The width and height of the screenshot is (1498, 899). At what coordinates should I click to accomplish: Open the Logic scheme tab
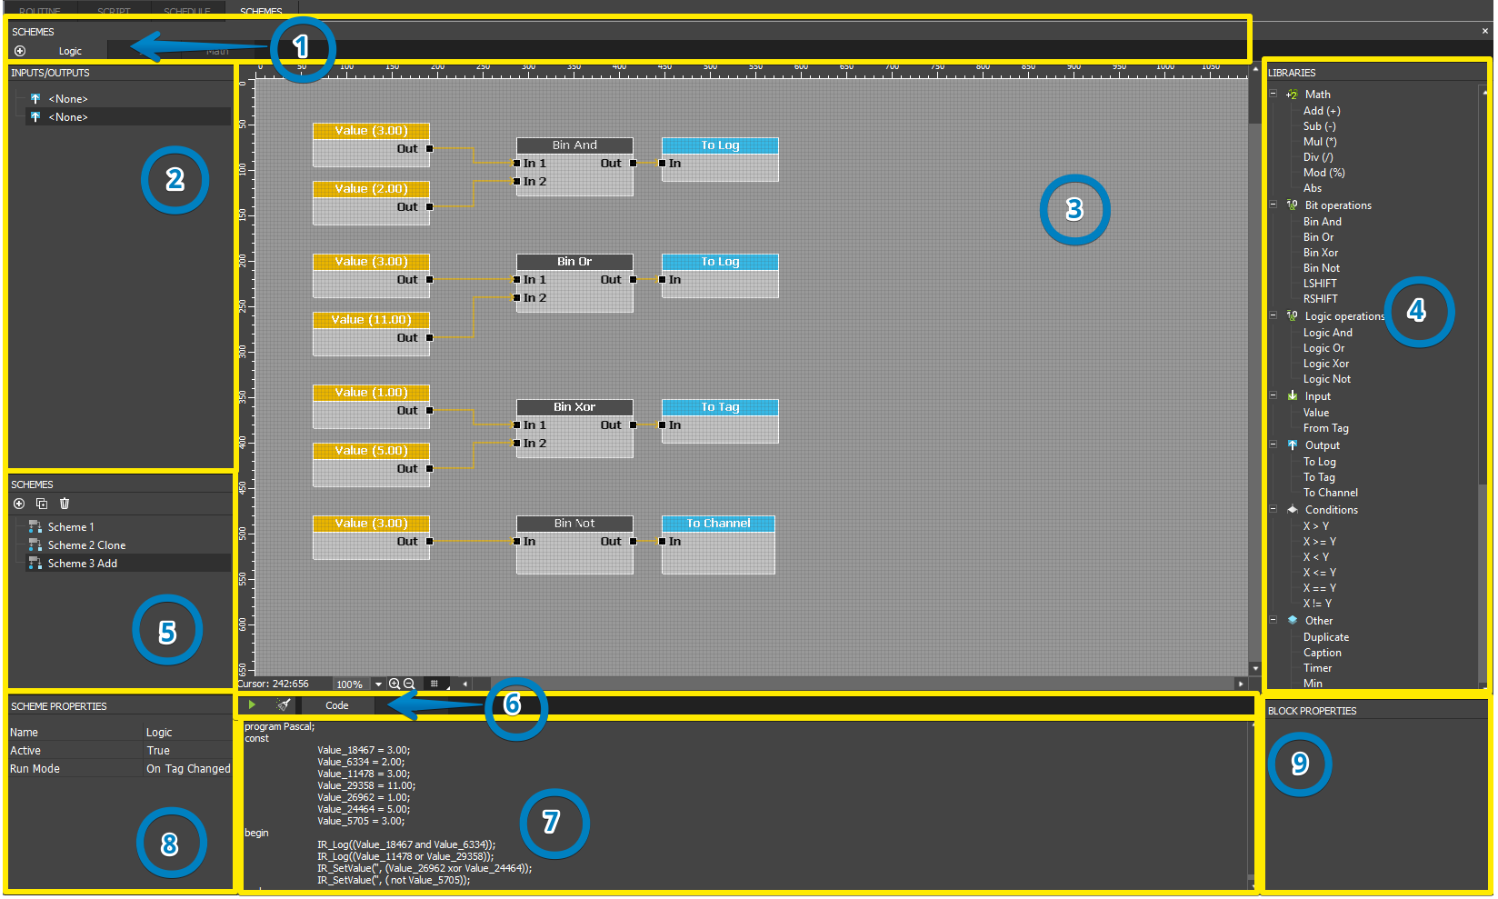70,51
